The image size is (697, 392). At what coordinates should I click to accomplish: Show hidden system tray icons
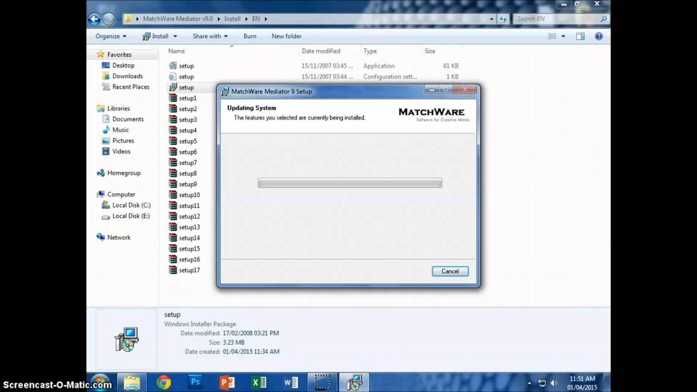click(x=529, y=383)
